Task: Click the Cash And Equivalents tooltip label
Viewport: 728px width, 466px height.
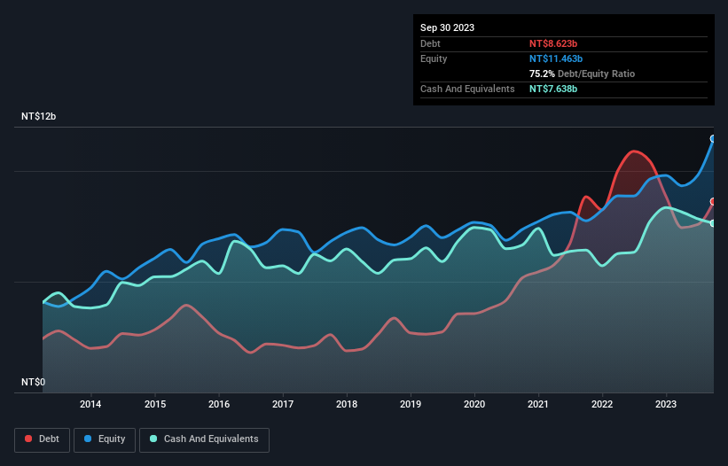Action: [x=467, y=89]
